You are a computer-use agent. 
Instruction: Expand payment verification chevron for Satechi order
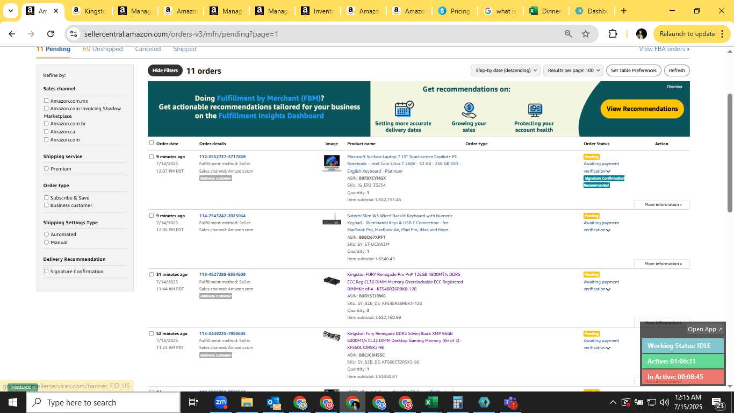608,230
